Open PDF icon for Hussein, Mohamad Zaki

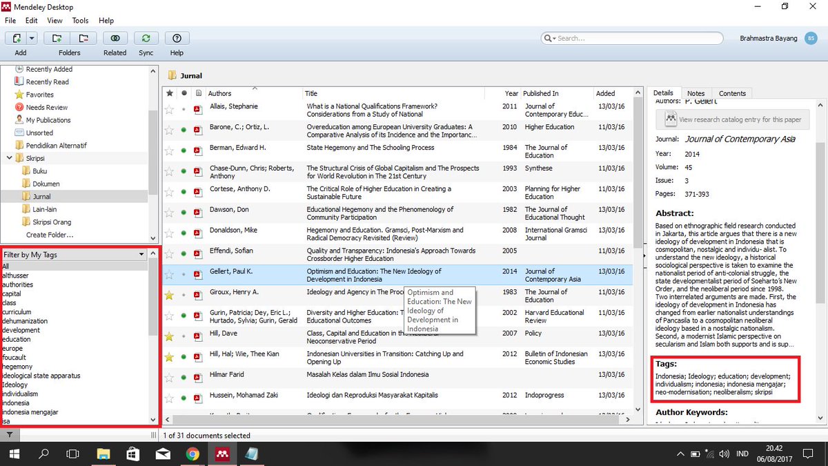[x=197, y=398]
